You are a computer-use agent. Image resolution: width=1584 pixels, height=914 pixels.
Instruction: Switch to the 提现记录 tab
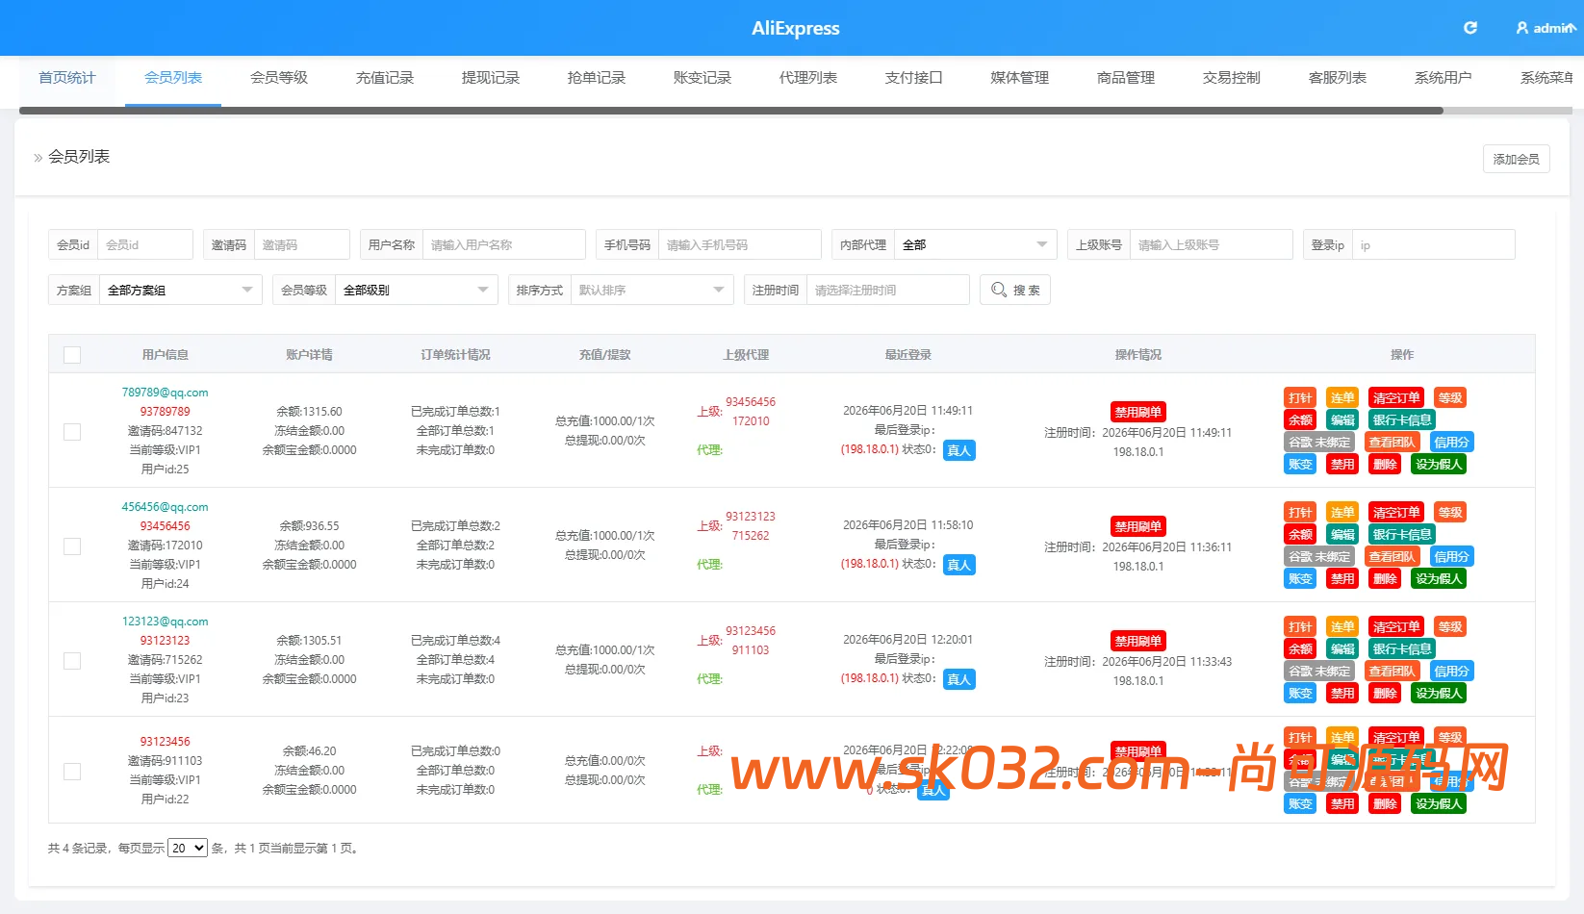[491, 78]
